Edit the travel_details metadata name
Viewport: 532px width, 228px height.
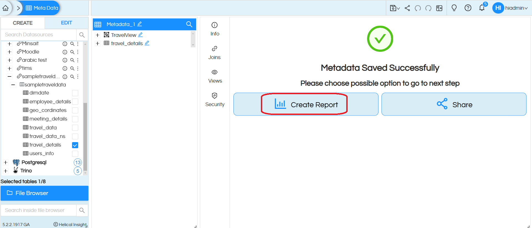pyautogui.click(x=147, y=43)
